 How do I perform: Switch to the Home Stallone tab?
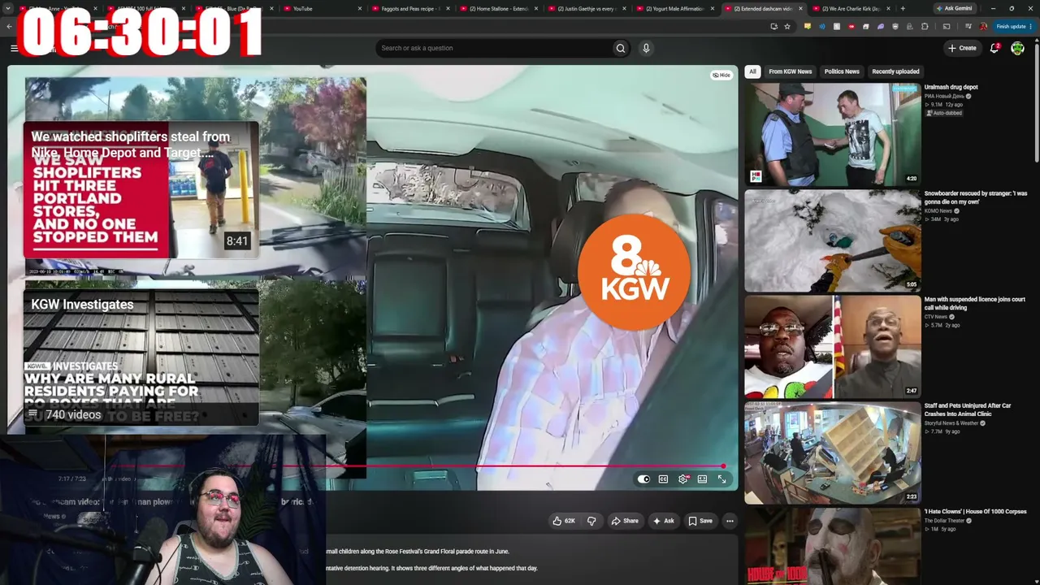(x=499, y=8)
